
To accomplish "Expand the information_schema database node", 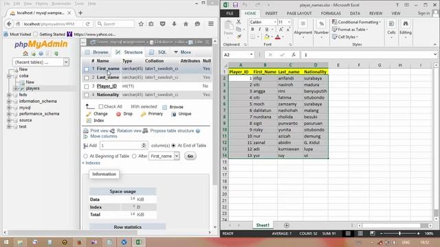I will (x=9, y=101).
